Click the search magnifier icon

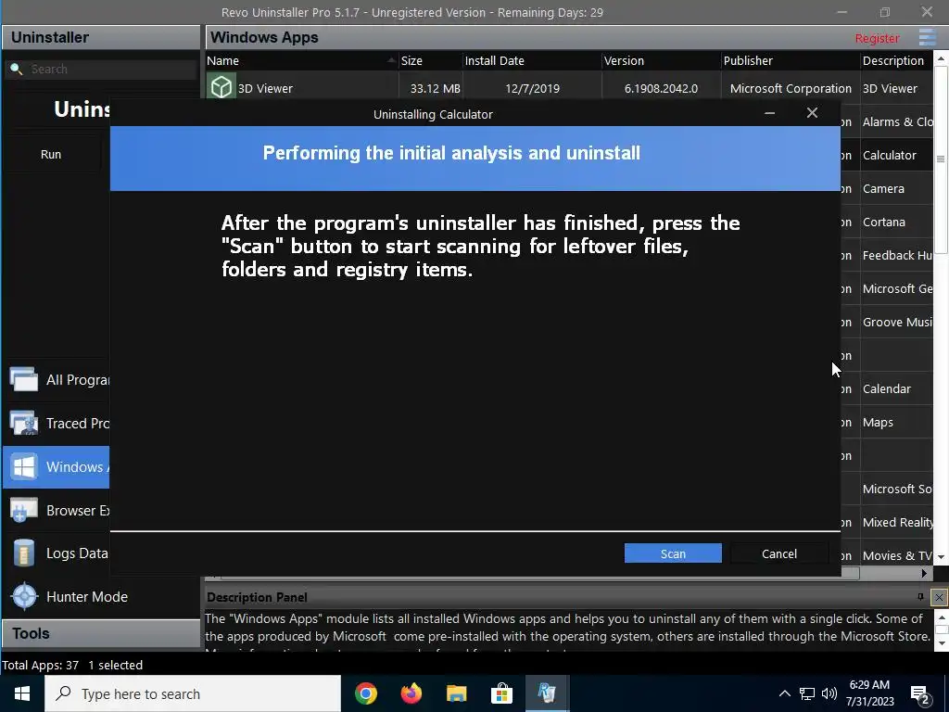pyautogui.click(x=17, y=69)
